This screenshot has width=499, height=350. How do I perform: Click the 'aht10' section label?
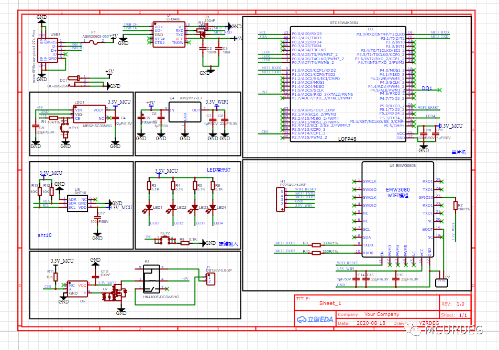[45, 235]
